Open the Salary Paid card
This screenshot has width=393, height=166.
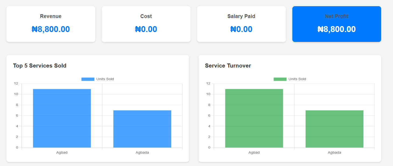(x=241, y=24)
